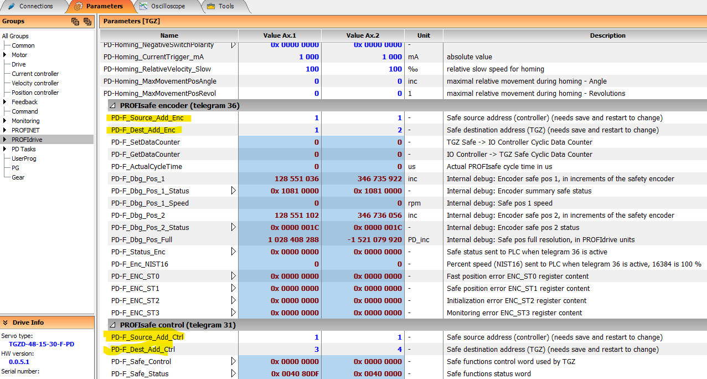Select the PD-F_ActualCycleTime parameter name
This screenshot has width=707, height=379.
tap(146, 166)
